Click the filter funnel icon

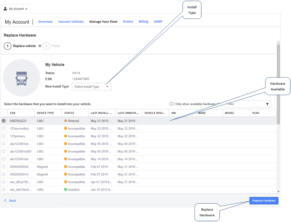(267, 104)
